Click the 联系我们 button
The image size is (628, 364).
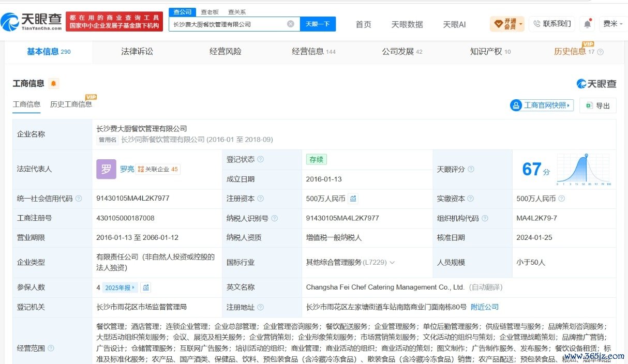[552, 24]
